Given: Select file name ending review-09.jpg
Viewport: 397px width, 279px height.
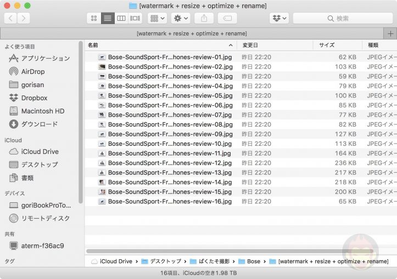Looking at the screenshot, I should (170, 134).
